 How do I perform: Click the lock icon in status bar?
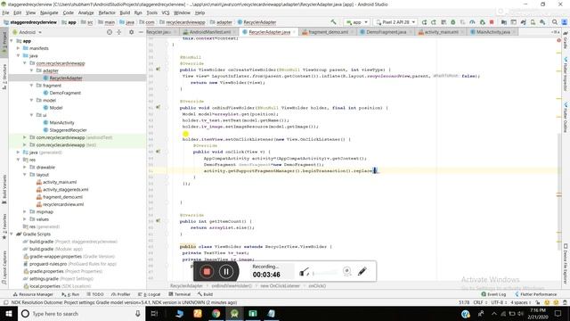(x=538, y=302)
